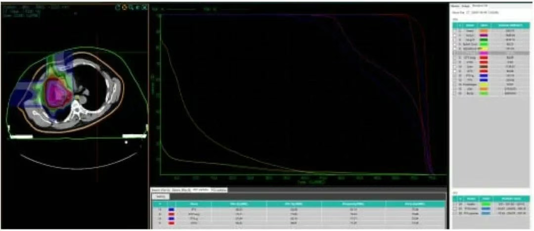Screen dimensions: 534x231
Task: Switch to the DVH statistics tab
Action: pos(201,190)
